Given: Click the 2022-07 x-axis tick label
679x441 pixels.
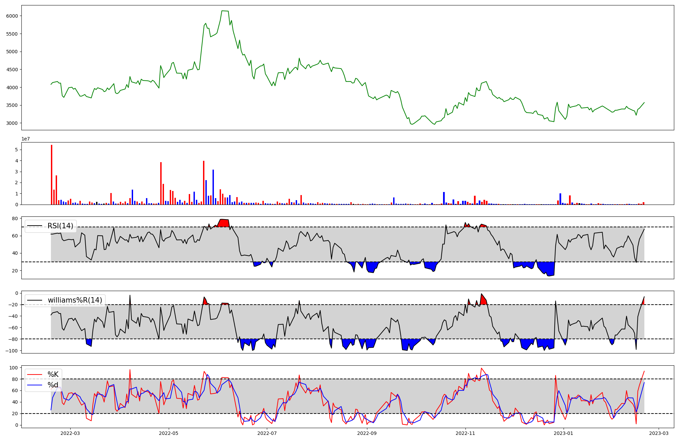Looking at the screenshot, I should [x=267, y=433].
